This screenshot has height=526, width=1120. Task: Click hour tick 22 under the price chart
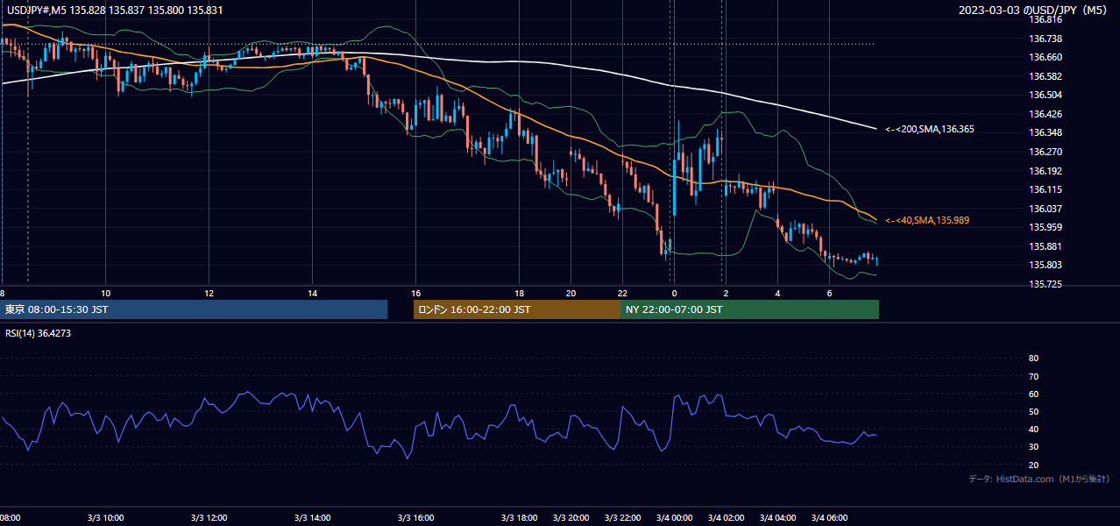tap(623, 293)
